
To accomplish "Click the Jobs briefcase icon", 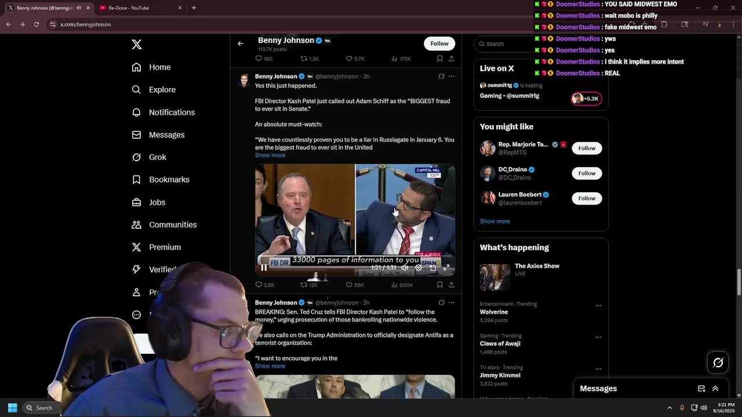I will (x=137, y=202).
